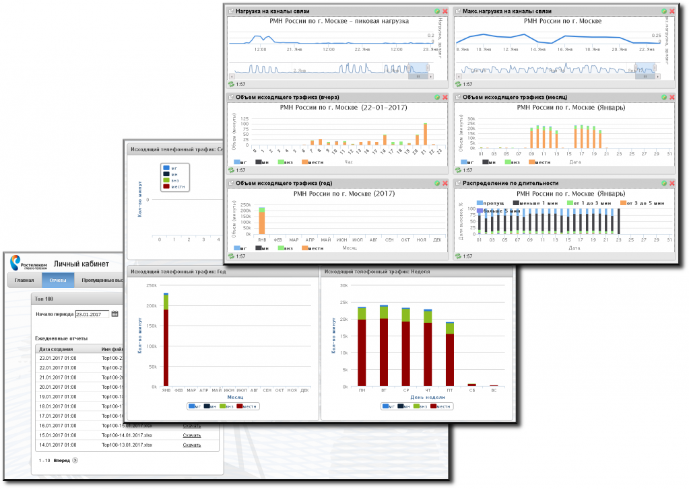Screen dimensions: 689x489
Task: Refresh the Нагрузка на каналы связи panel
Action: tap(232, 84)
